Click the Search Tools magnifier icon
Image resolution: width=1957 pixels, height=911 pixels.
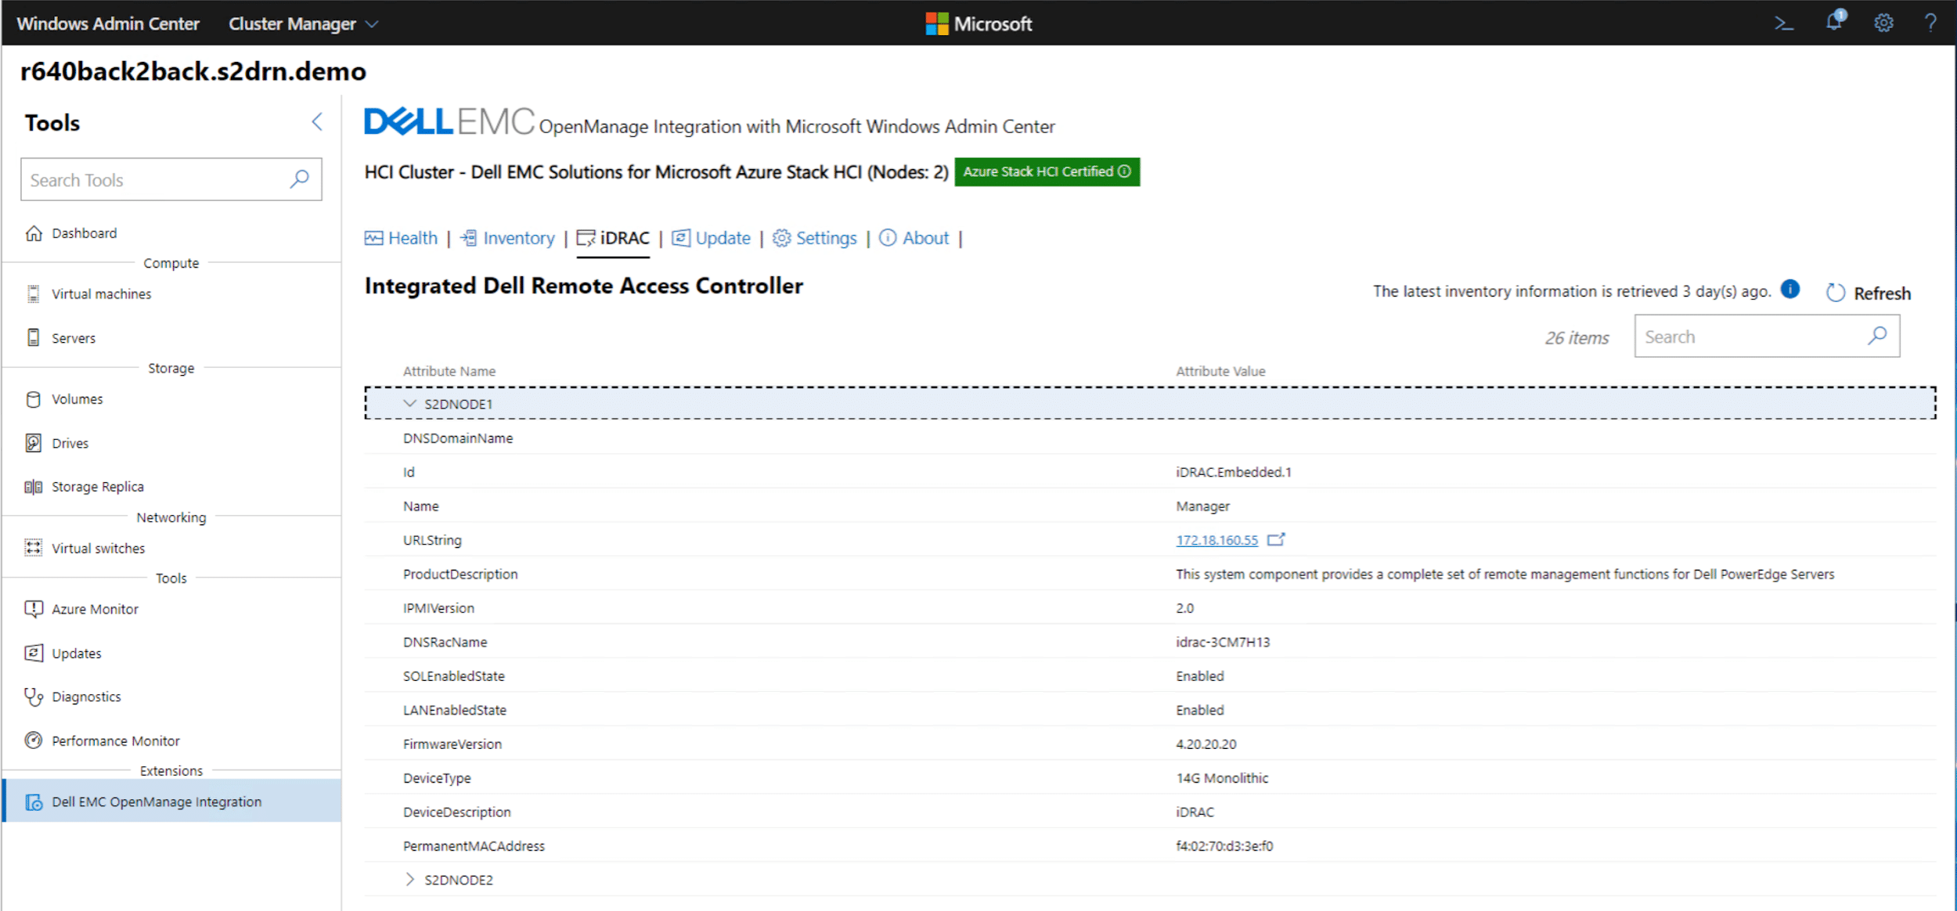[x=300, y=180]
